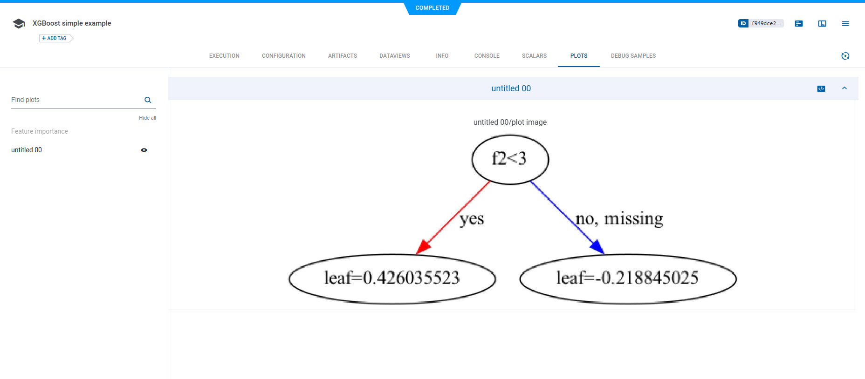Open the CONSOLE tab
This screenshot has height=379, width=865.
(487, 56)
